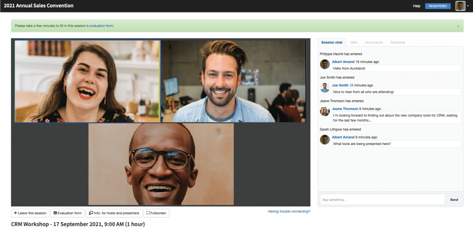
Task: Follow the evaluation form link in banner
Action: [101, 26]
